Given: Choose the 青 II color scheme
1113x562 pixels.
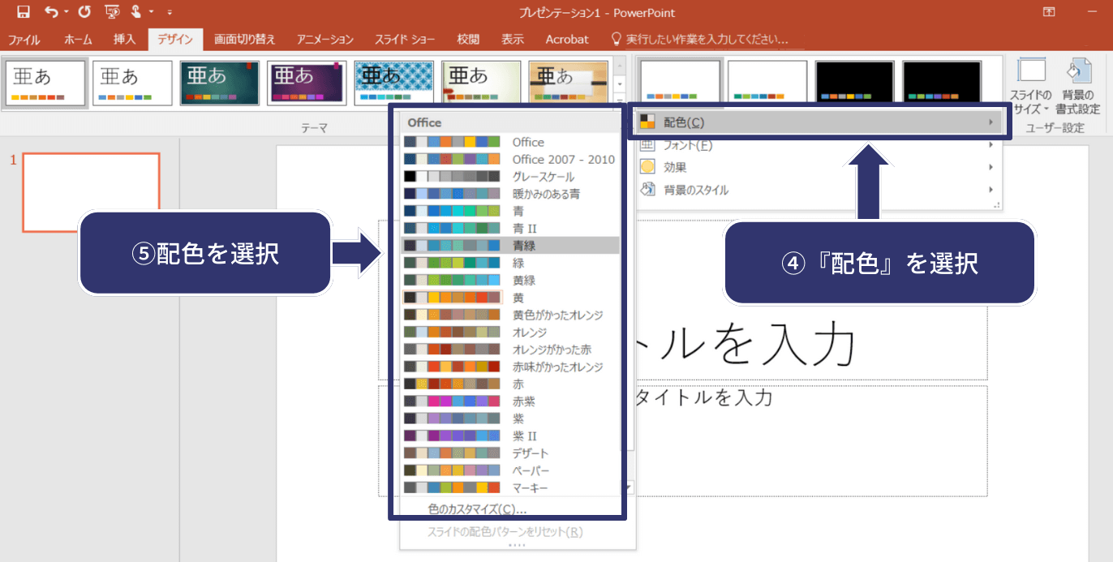Looking at the screenshot, I should pyautogui.click(x=511, y=229).
